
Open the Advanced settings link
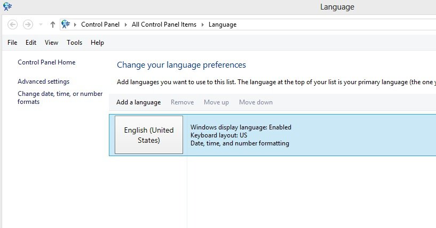(43, 82)
